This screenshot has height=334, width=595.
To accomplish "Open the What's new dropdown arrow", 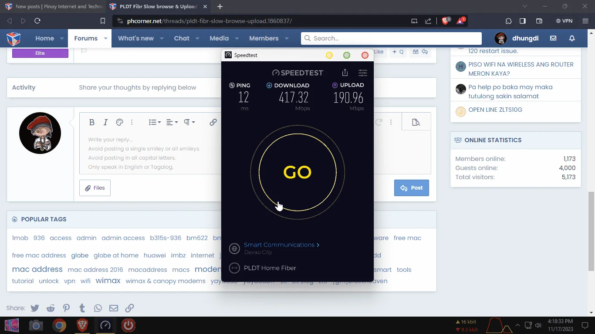I will click(162, 38).
